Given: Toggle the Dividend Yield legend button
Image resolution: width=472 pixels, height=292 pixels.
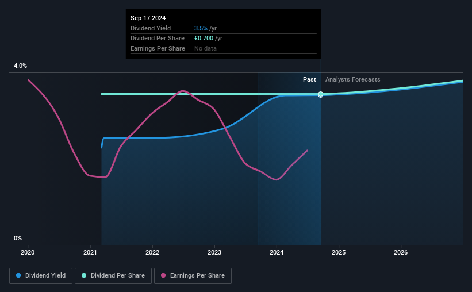Looking at the screenshot, I should pos(41,275).
